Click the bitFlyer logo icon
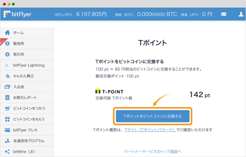 pyautogui.click(x=7, y=14)
